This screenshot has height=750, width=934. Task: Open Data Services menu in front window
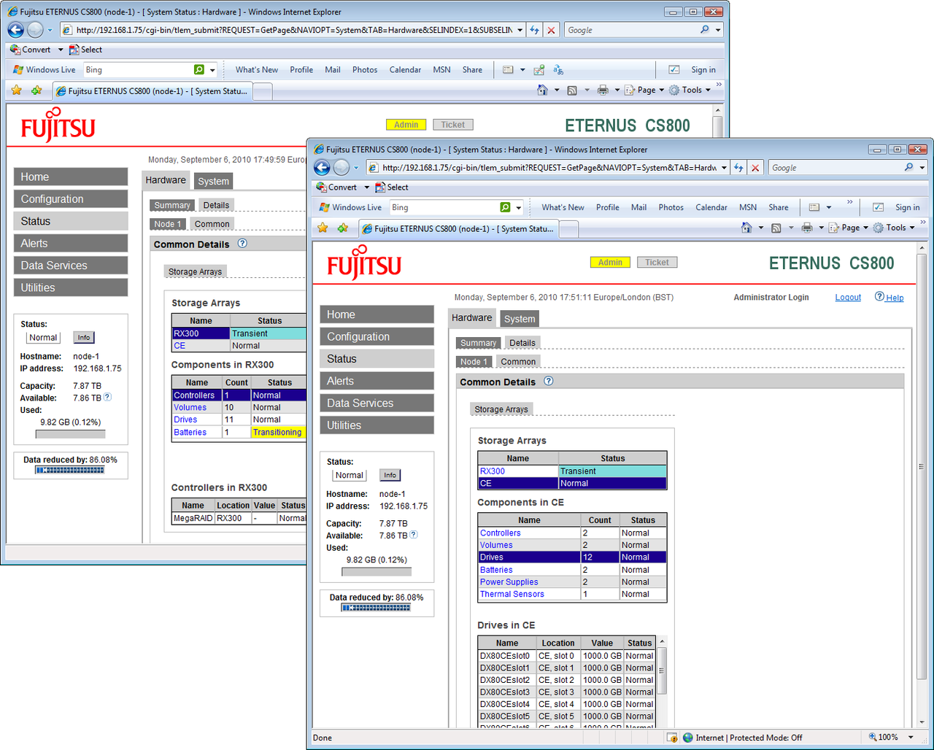point(377,403)
